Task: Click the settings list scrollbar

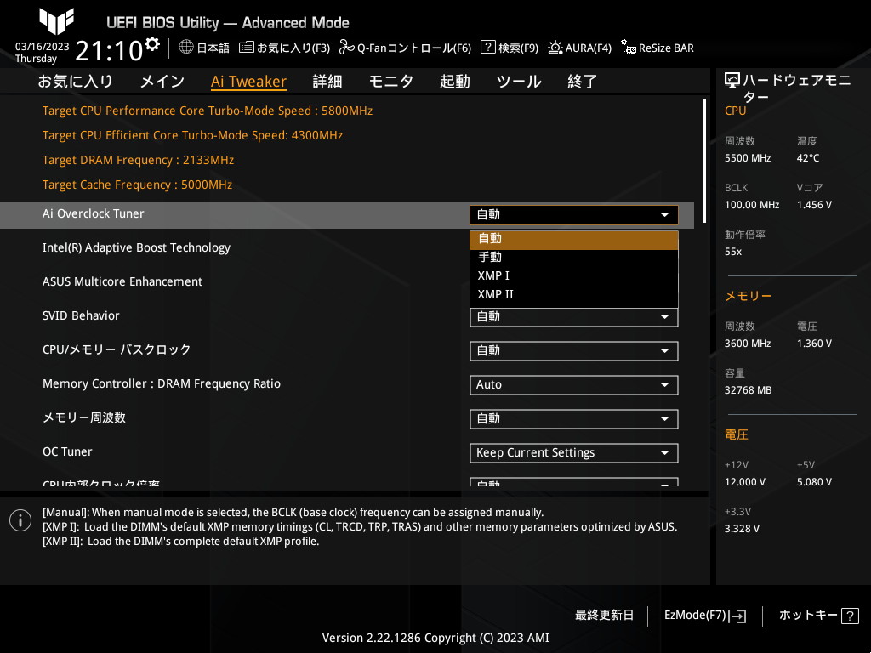Action: pyautogui.click(x=704, y=161)
